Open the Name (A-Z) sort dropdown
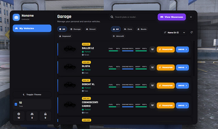Viewport: 218px width, 129px height. [x=175, y=32]
